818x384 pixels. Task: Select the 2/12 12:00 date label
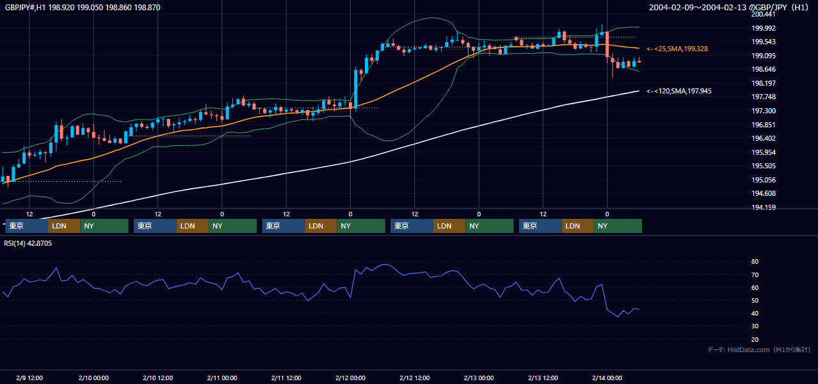414,378
